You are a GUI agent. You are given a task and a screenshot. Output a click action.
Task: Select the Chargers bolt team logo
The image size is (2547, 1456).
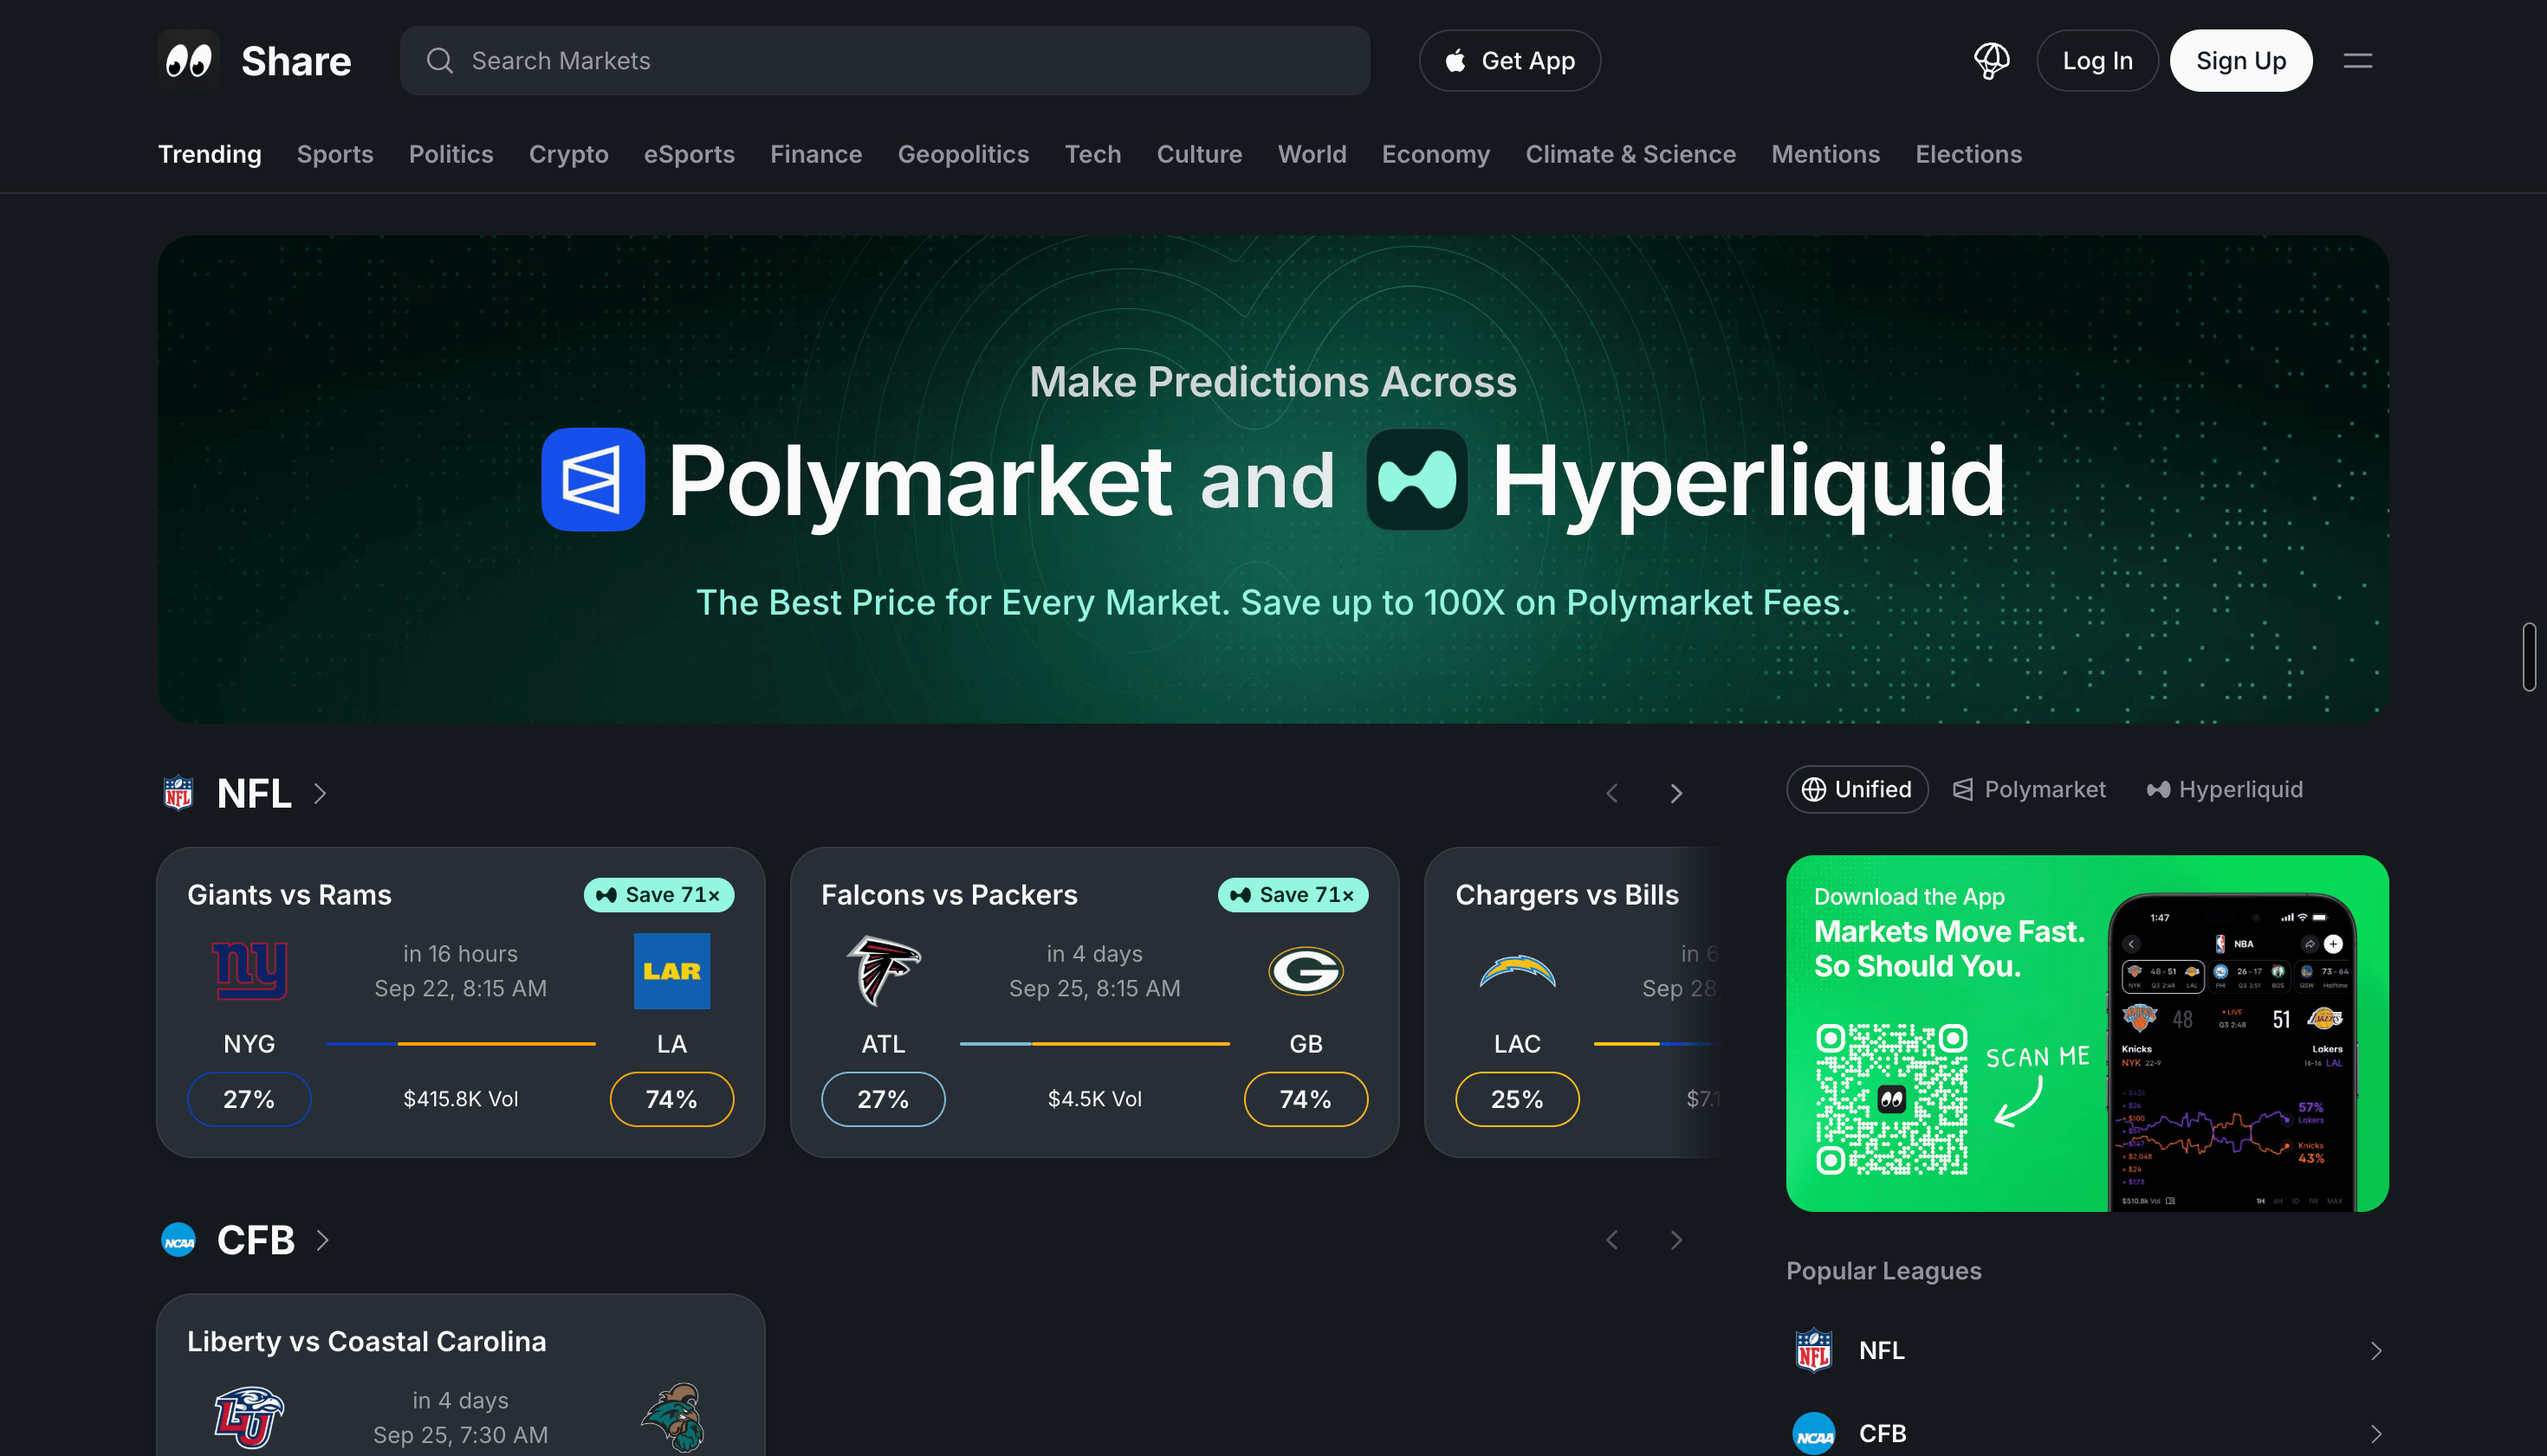click(1517, 970)
